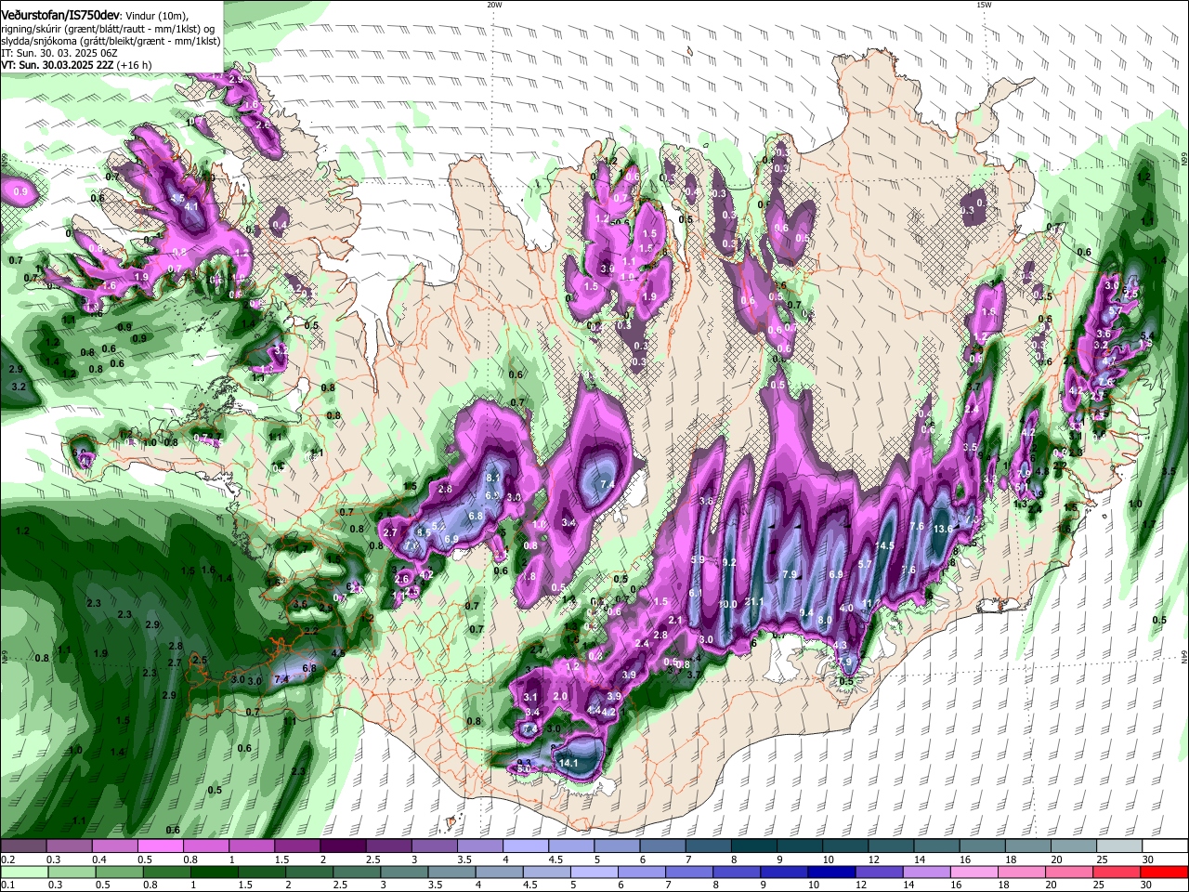The width and height of the screenshot is (1189, 892).
Task: Click the white 30 swatch ending the snow legend
Action: click(x=1165, y=846)
